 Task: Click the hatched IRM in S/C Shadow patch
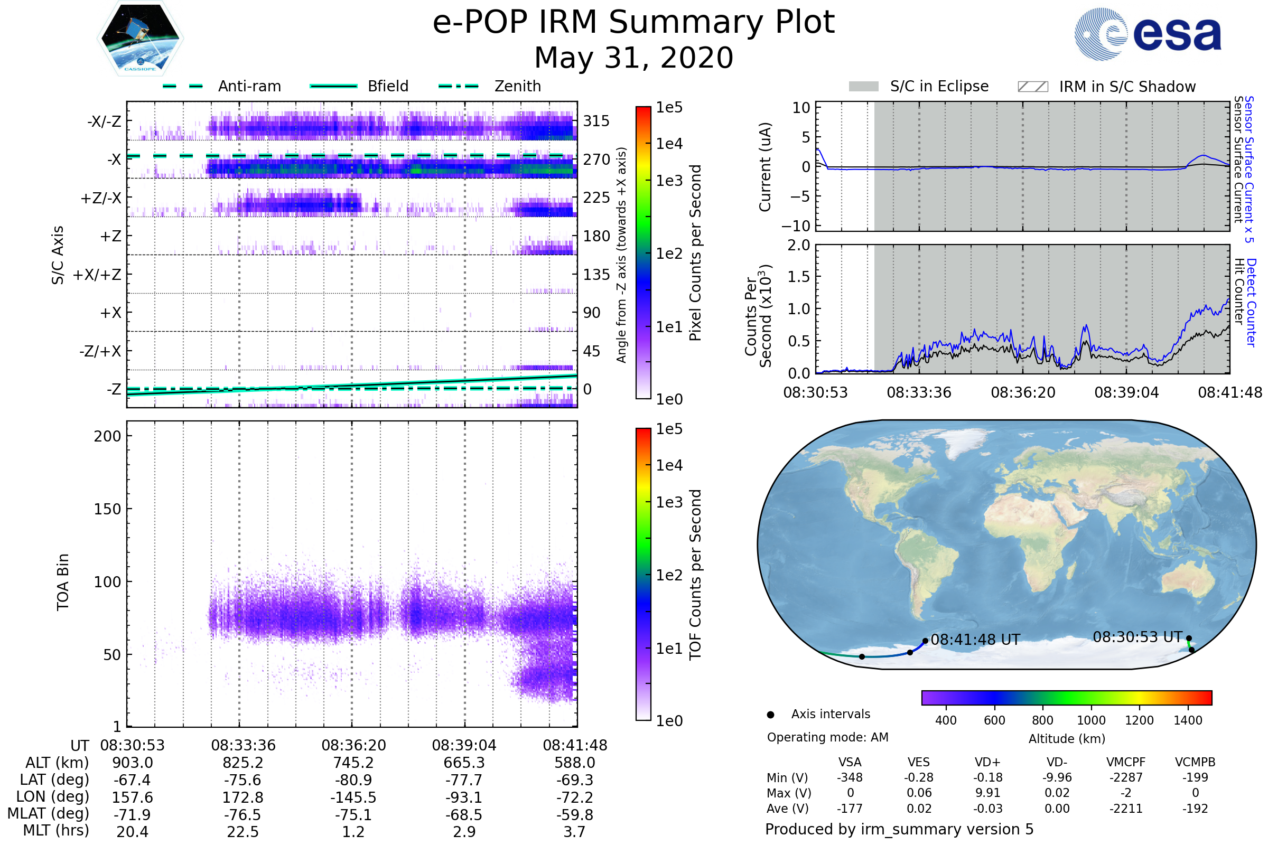tap(1032, 87)
